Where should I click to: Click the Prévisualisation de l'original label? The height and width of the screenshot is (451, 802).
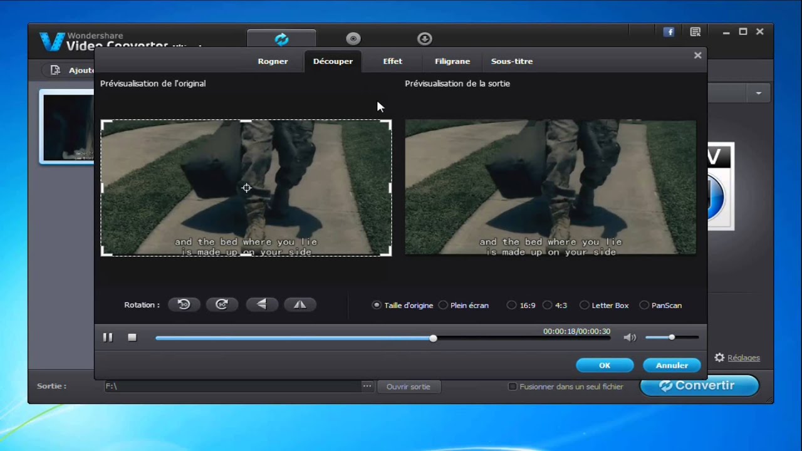pos(153,83)
